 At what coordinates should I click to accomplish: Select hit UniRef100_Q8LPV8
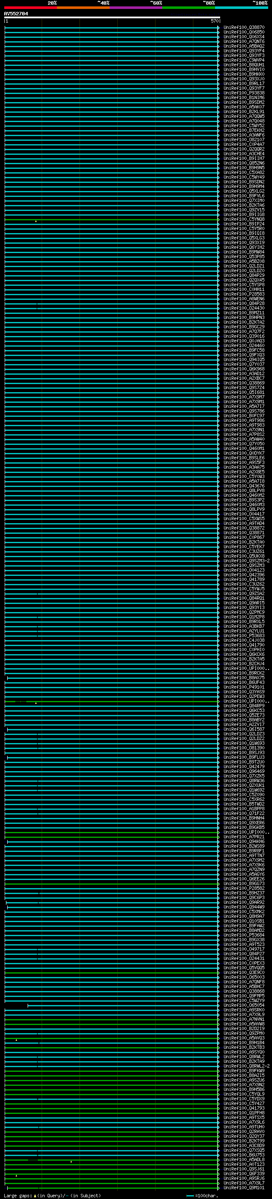244,490
